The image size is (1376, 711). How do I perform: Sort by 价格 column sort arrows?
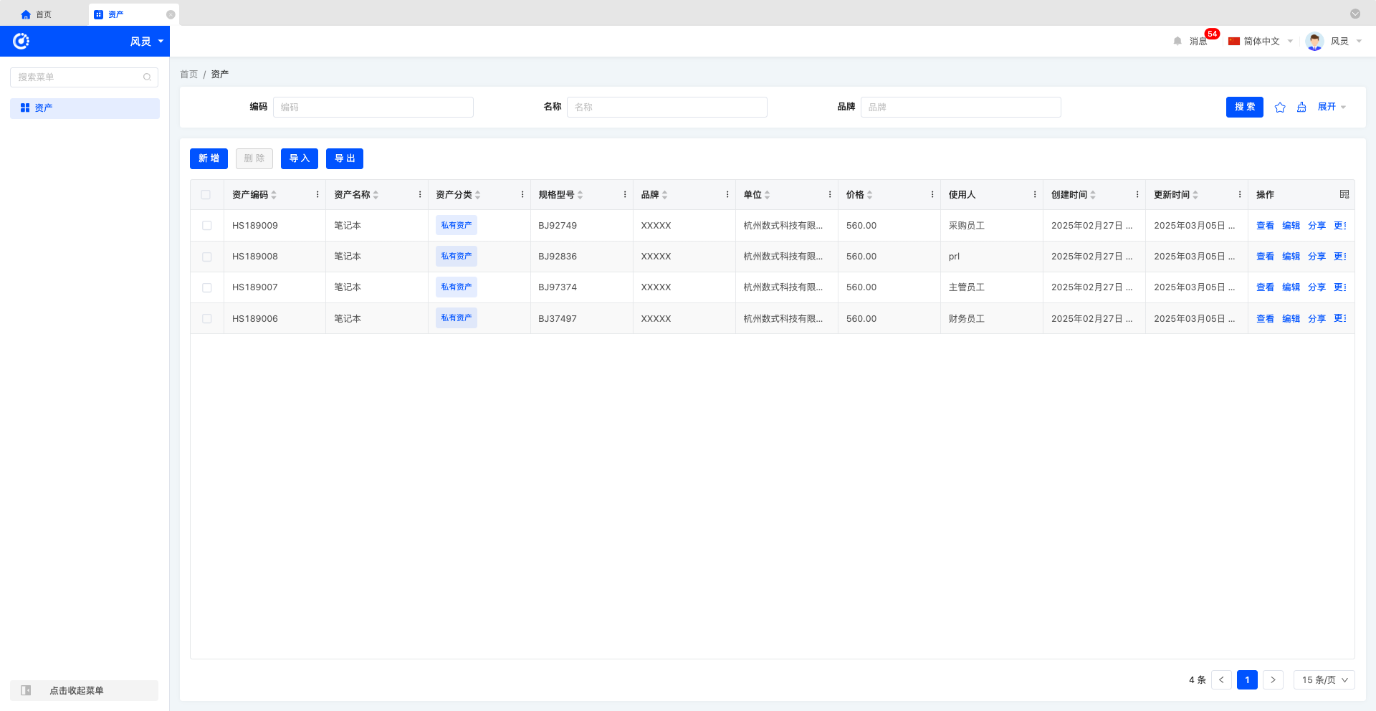coord(870,195)
